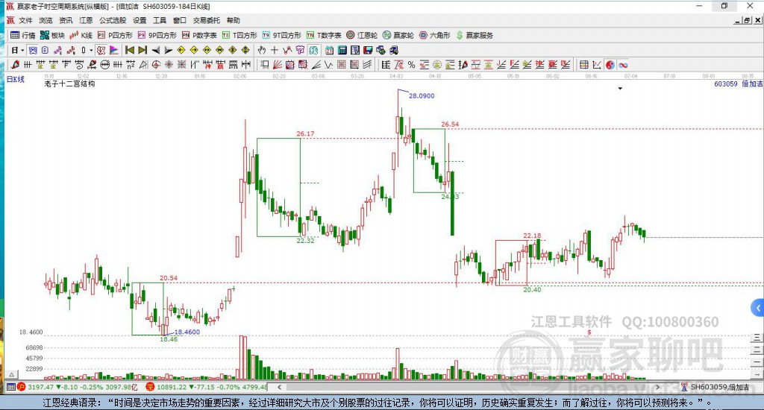Open the 赢家轮 wheel tool
764x410 pixels.
click(x=398, y=35)
